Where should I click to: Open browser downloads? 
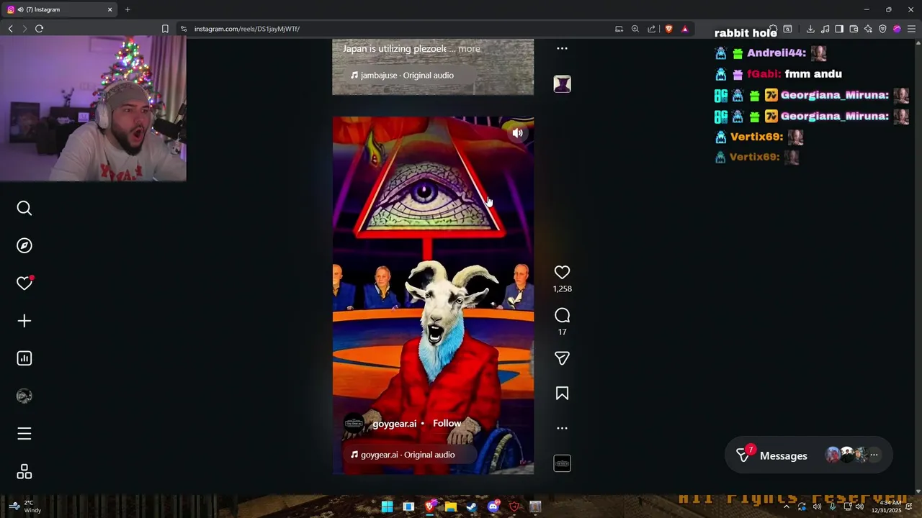(810, 29)
